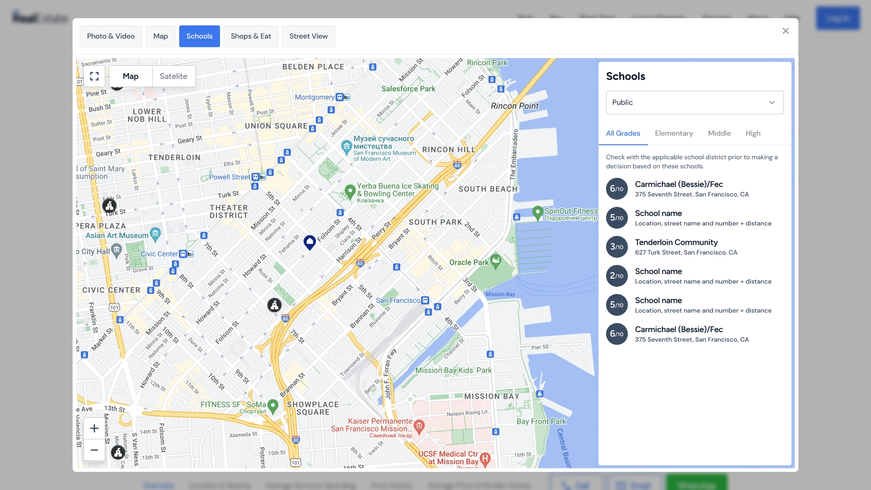Click 627 Turk Street address text
871x490 pixels.
click(686, 253)
